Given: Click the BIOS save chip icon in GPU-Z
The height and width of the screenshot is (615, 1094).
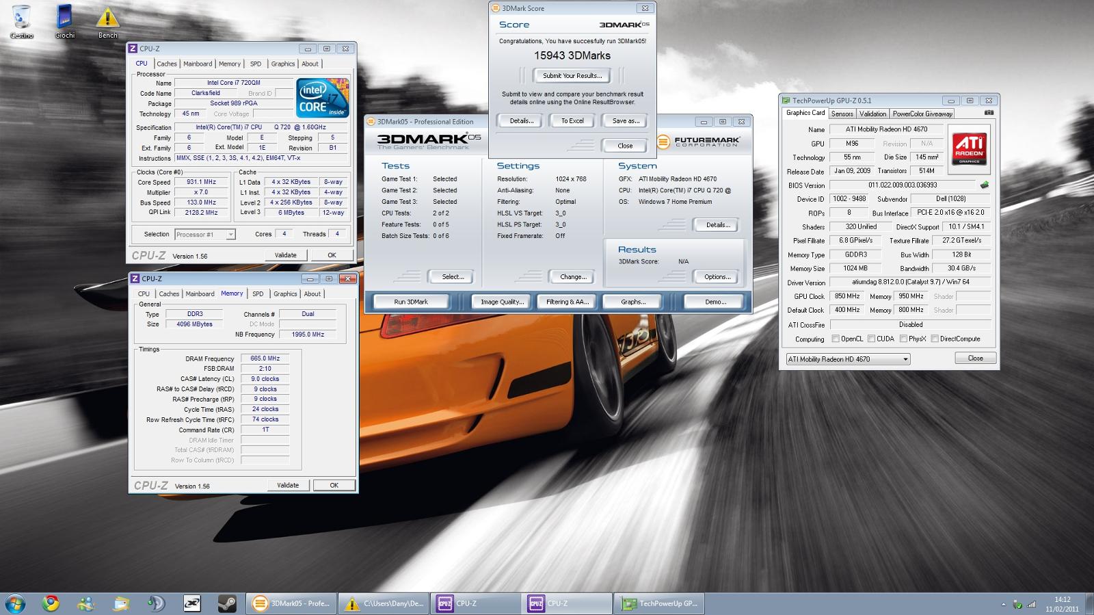Looking at the screenshot, I should coord(985,185).
